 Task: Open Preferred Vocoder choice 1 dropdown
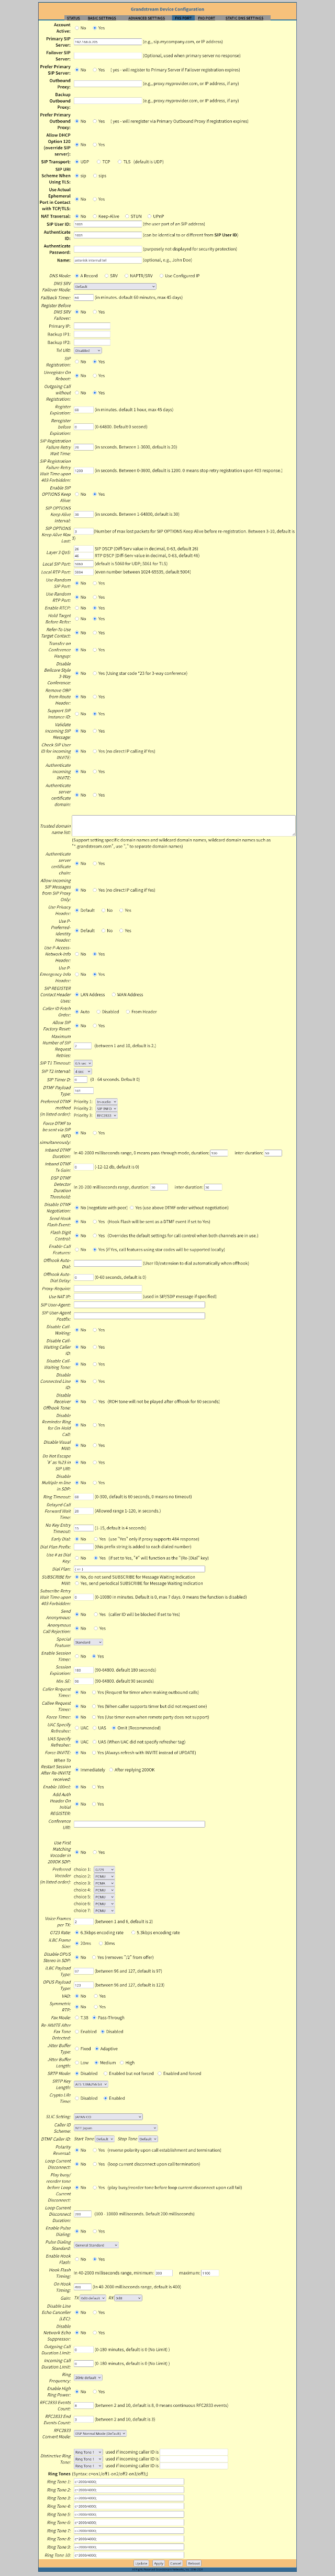coord(104,1868)
